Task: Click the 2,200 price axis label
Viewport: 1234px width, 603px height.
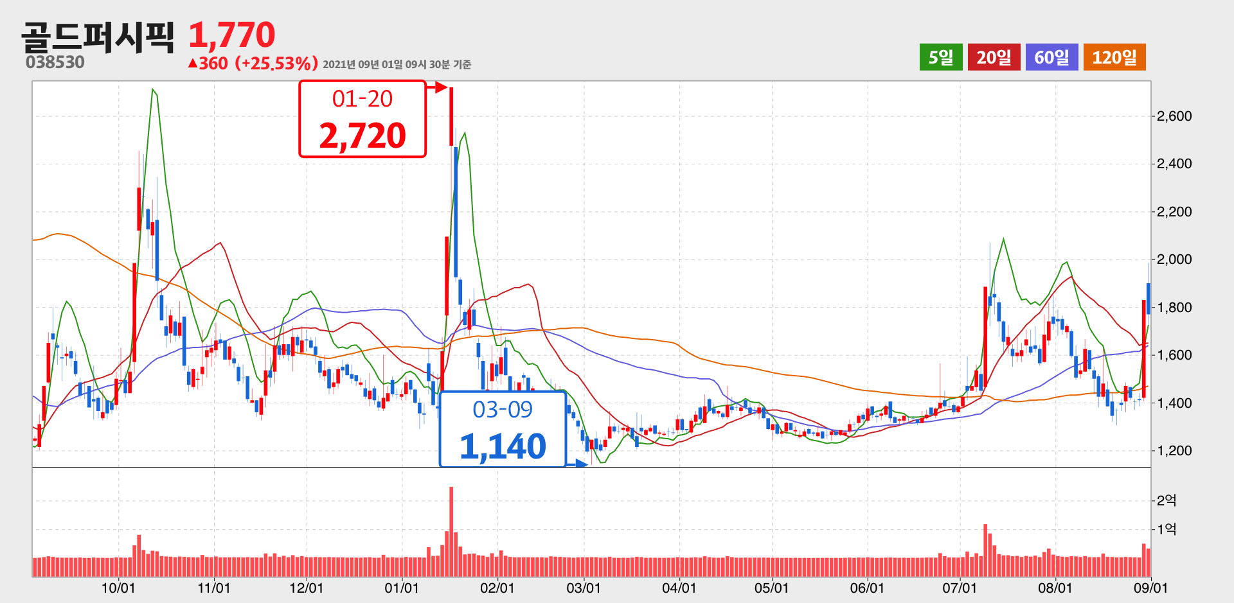Action: pyautogui.click(x=1174, y=212)
